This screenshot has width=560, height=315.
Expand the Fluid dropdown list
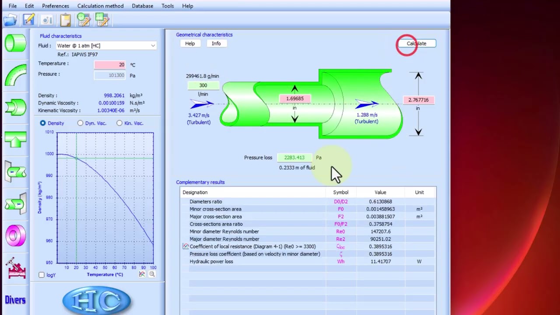[153, 45]
